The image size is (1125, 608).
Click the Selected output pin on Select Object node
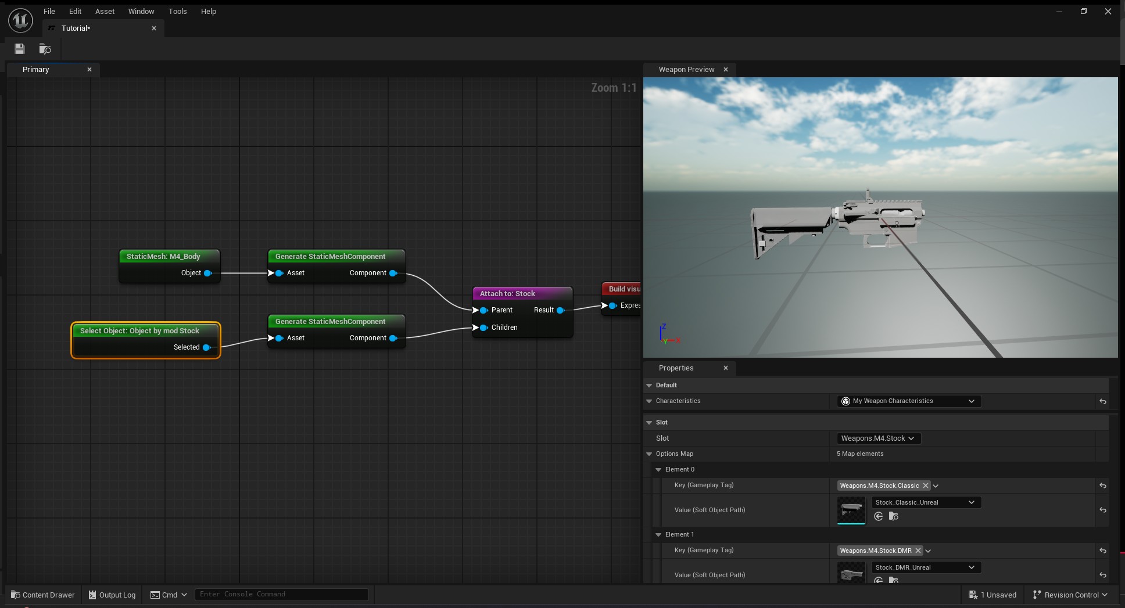tap(207, 347)
